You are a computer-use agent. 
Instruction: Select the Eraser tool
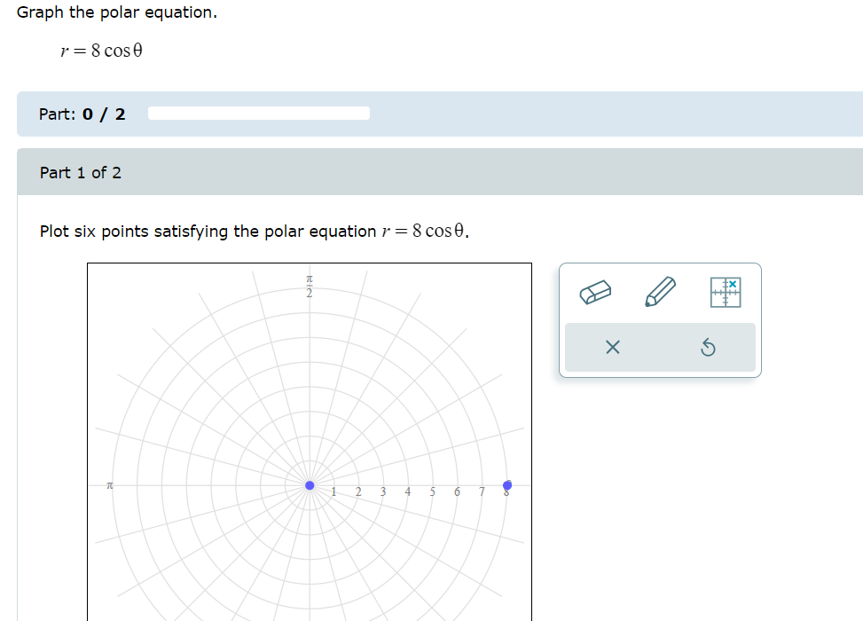pos(595,293)
